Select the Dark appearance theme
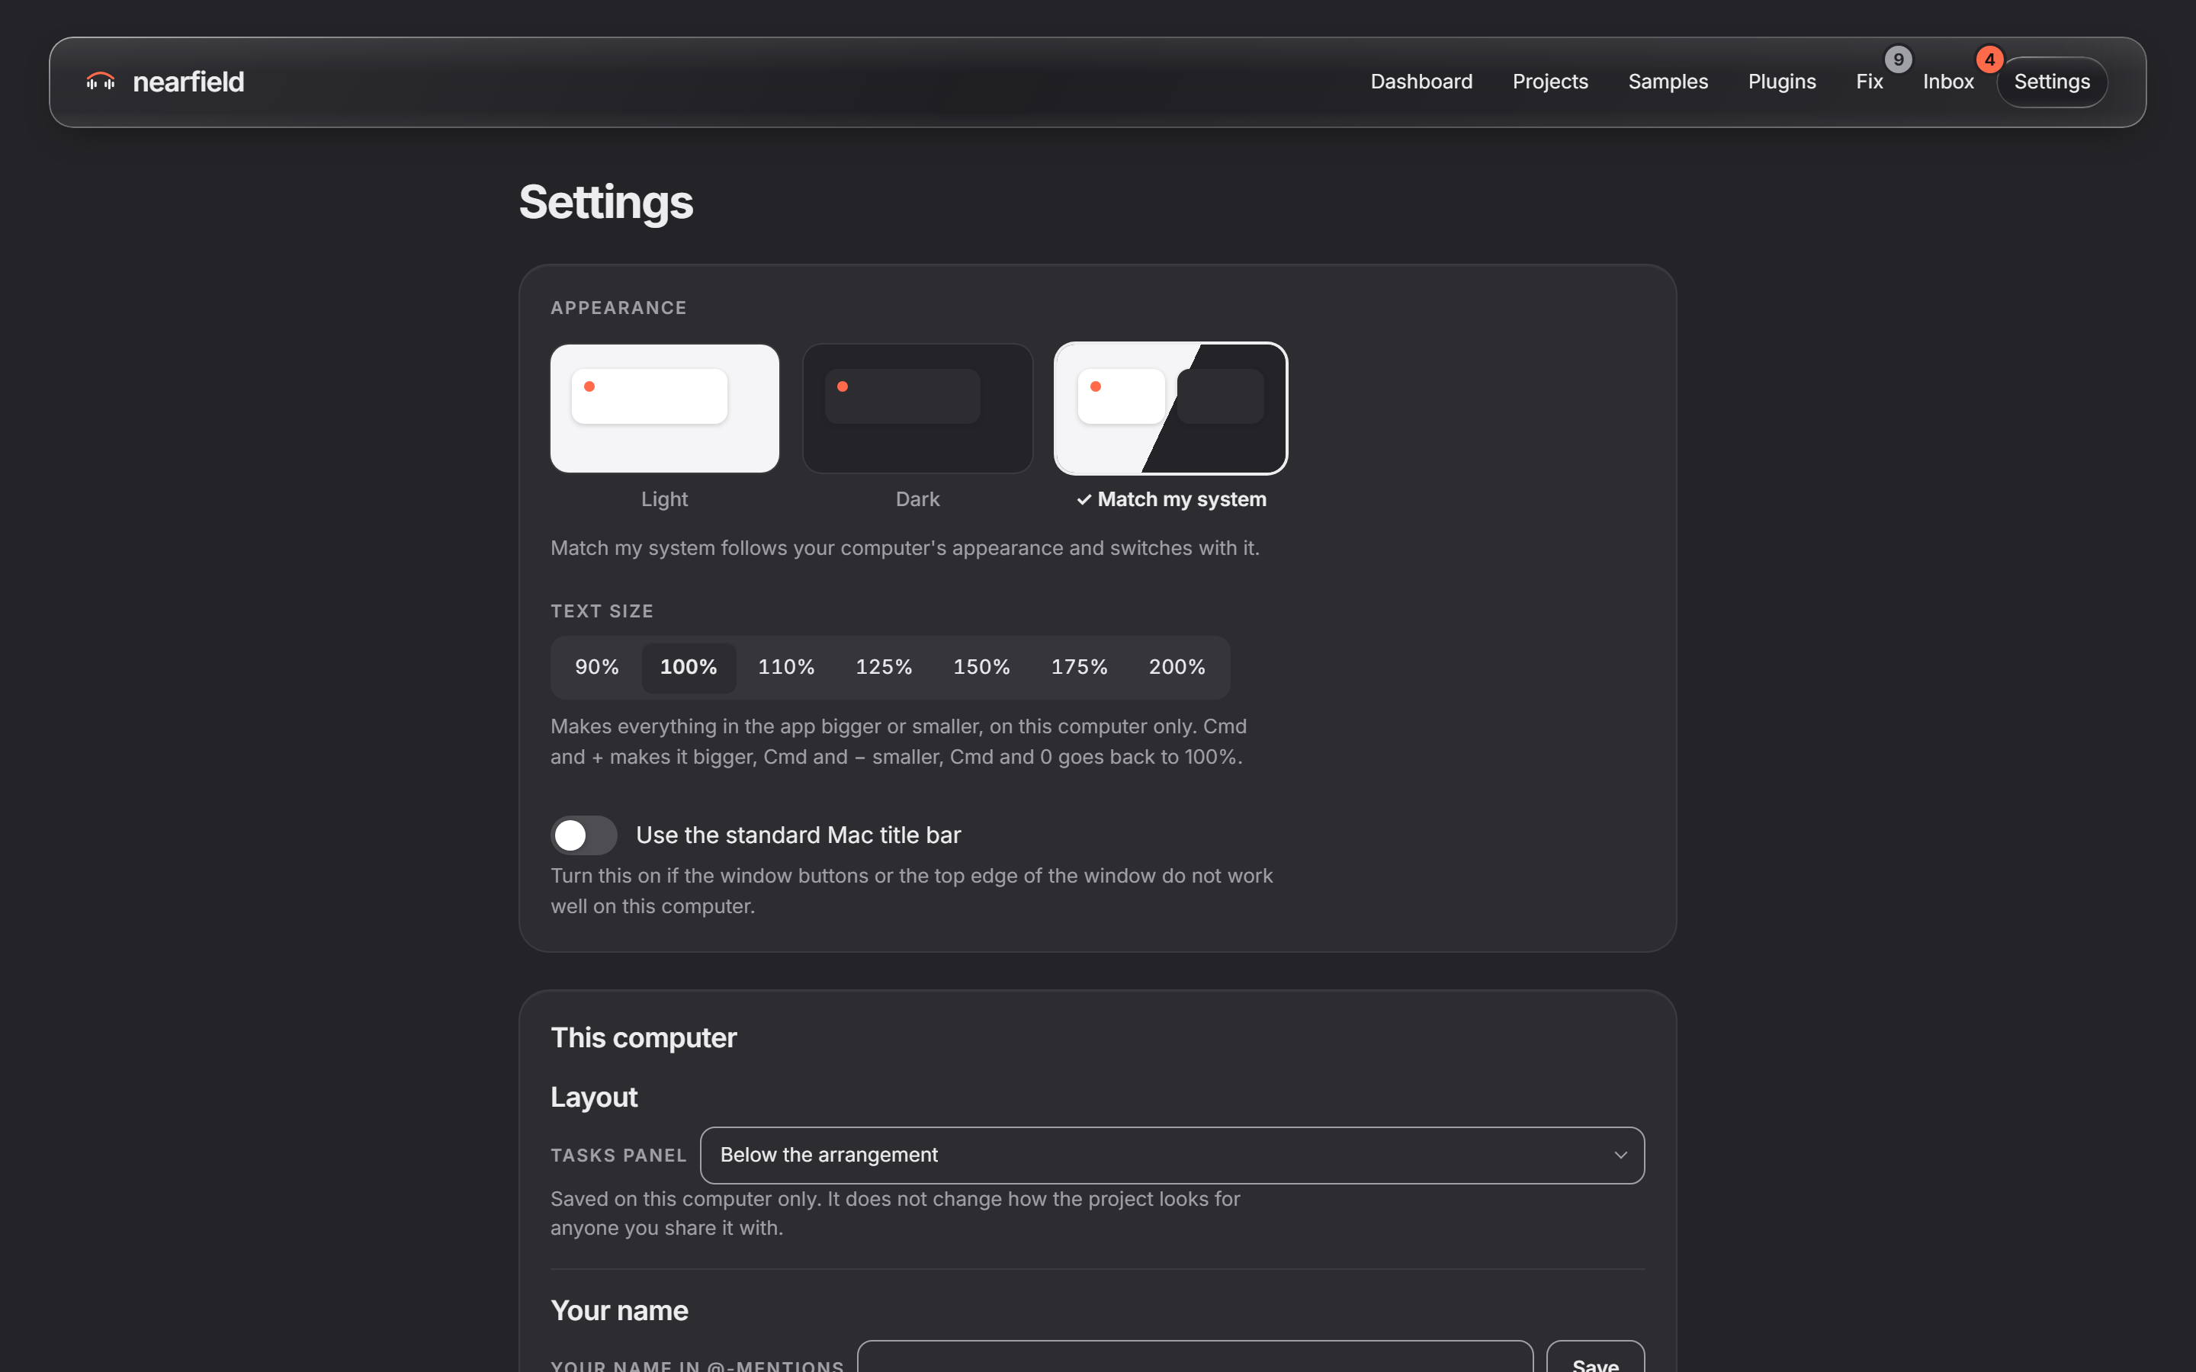 click(917, 409)
